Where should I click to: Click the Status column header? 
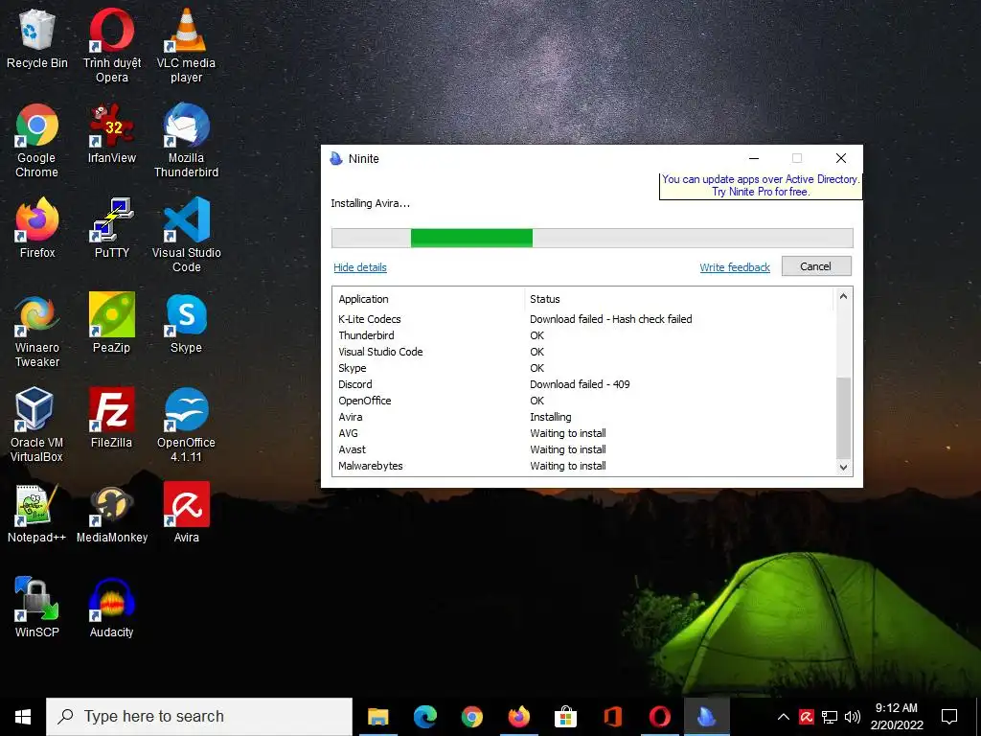679,299
